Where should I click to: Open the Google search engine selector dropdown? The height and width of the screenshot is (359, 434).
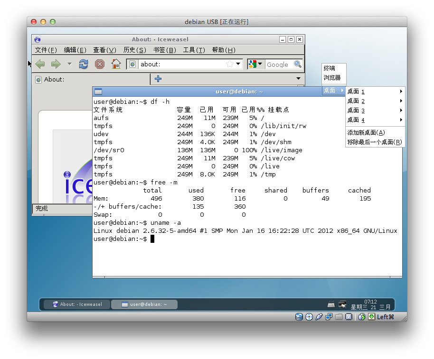click(255, 64)
